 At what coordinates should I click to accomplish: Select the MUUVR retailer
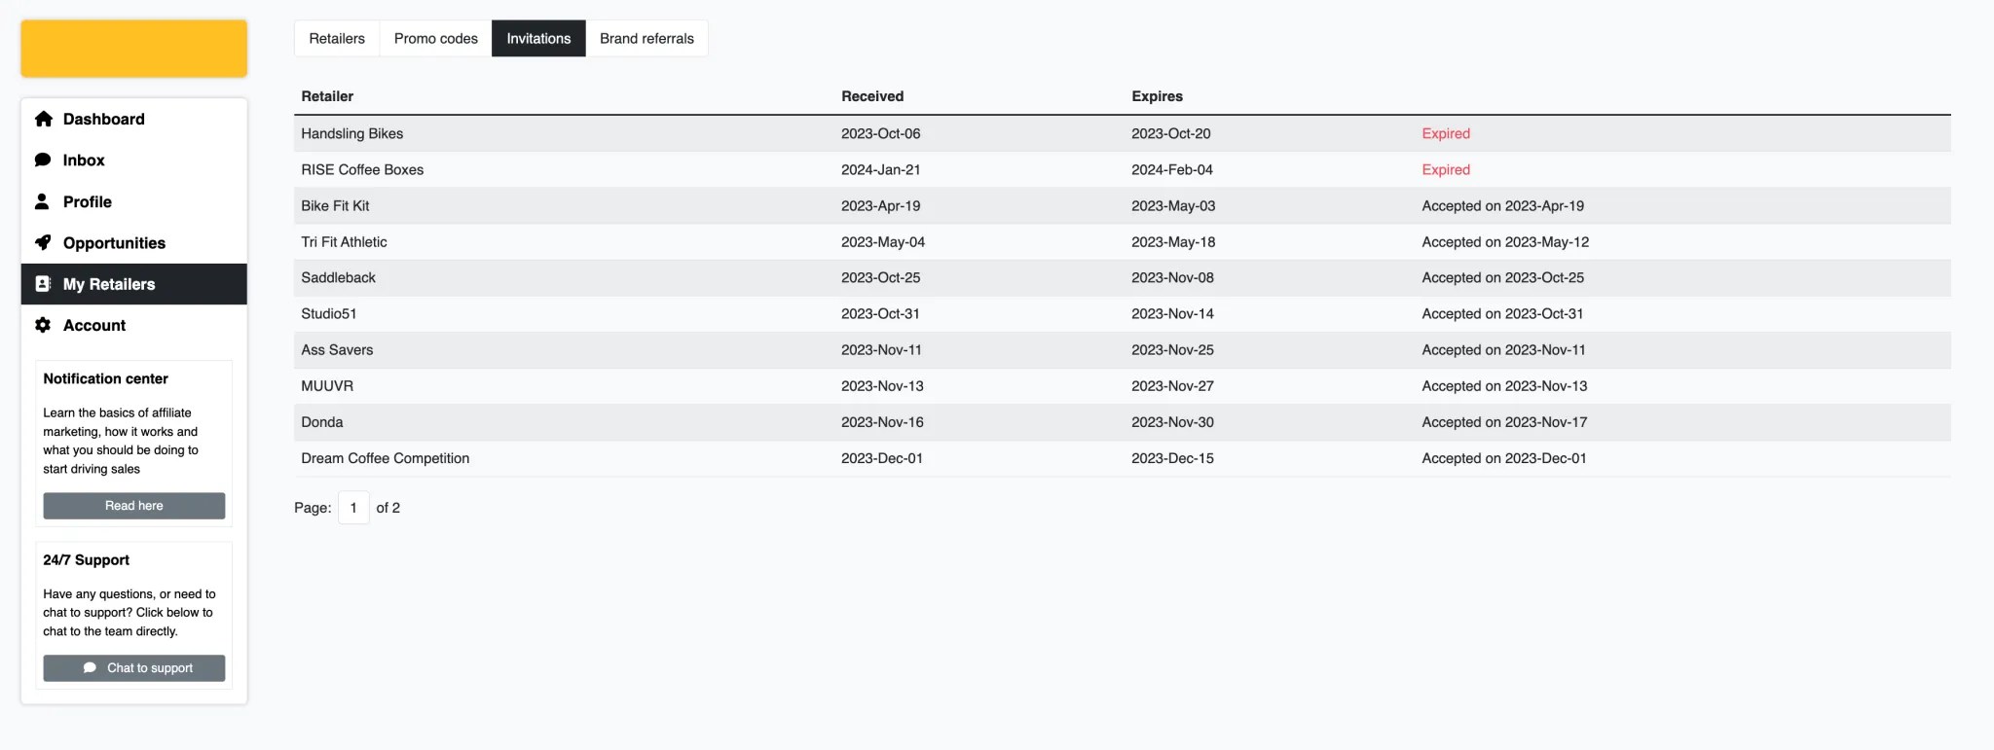tap(327, 385)
